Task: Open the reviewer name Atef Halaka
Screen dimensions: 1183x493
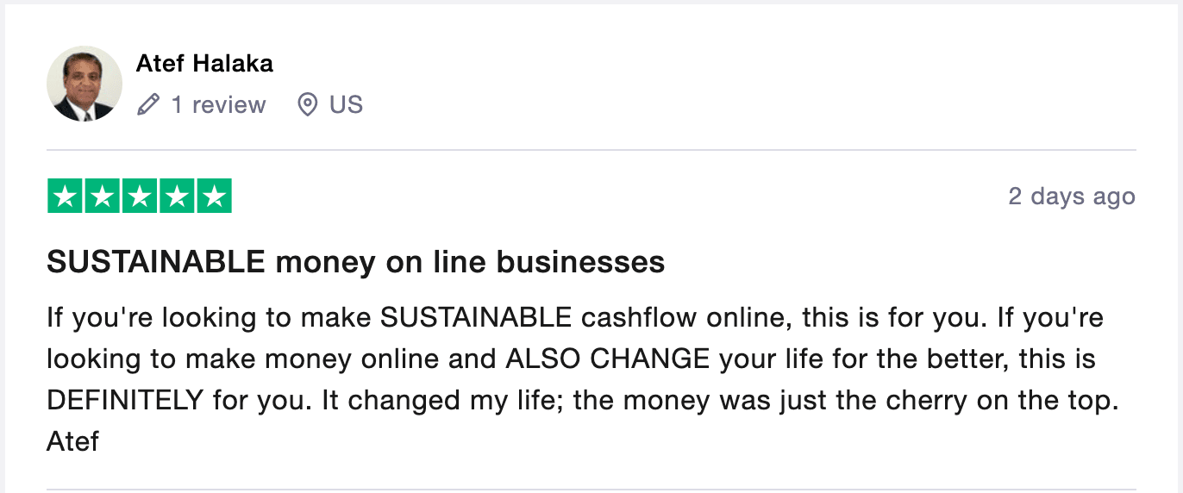Action: 204,64
